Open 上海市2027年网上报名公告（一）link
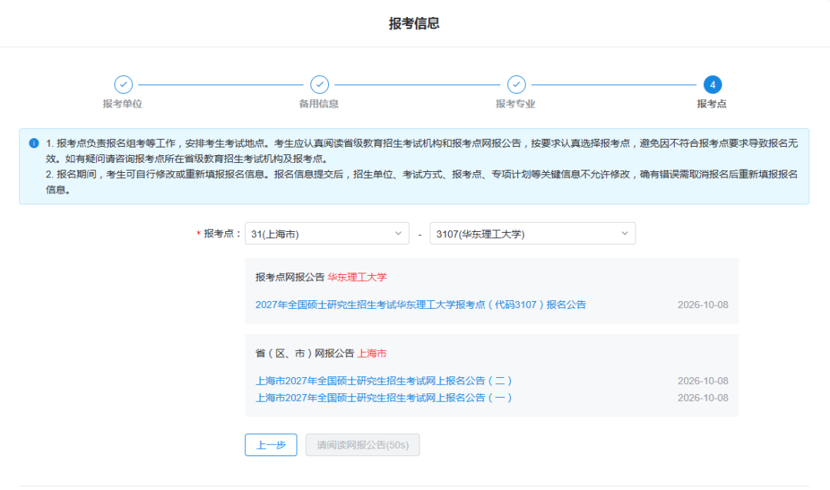Viewport: 830px width, 490px height. point(383,398)
